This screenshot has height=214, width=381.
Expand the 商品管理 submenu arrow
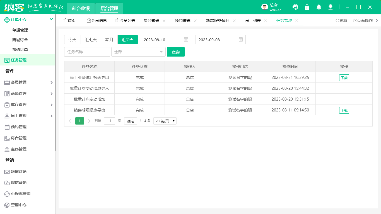(x=52, y=94)
